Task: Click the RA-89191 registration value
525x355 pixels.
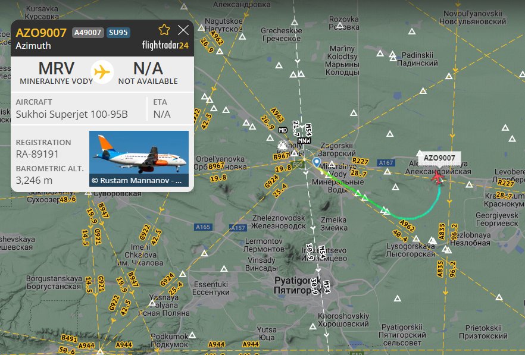Action: 37,154
